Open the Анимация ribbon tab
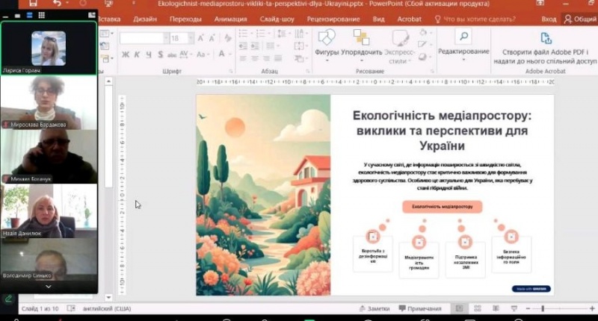598x321 pixels. pos(230,19)
